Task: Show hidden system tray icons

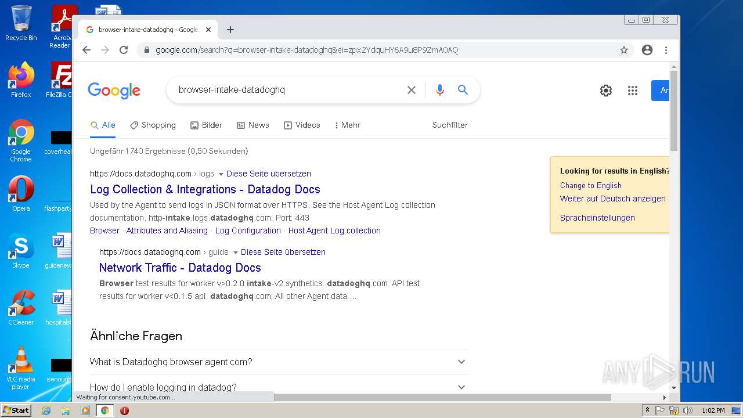Action: (x=647, y=410)
